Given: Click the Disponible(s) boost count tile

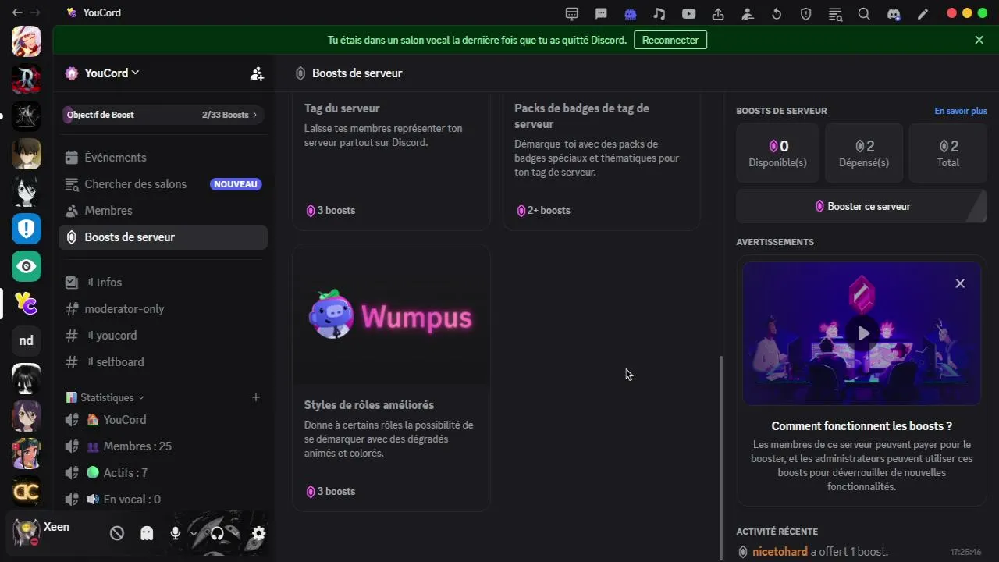Looking at the screenshot, I should [x=778, y=153].
